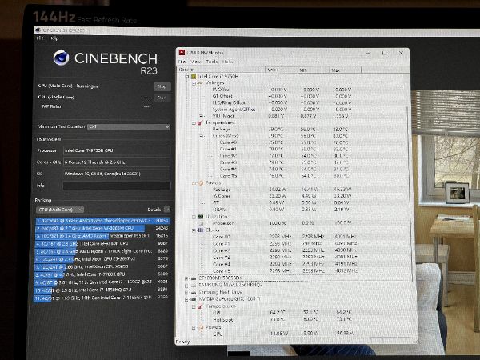This screenshot has height=360, width=480.
Task: Click the Single Core Start button
Action: point(162,98)
